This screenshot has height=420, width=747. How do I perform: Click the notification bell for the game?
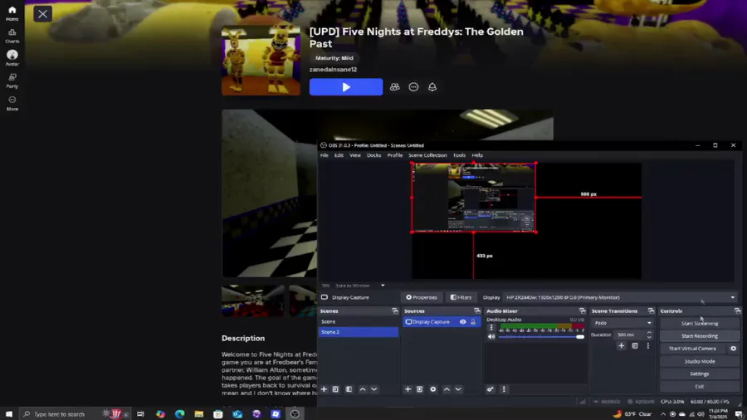pyautogui.click(x=432, y=87)
